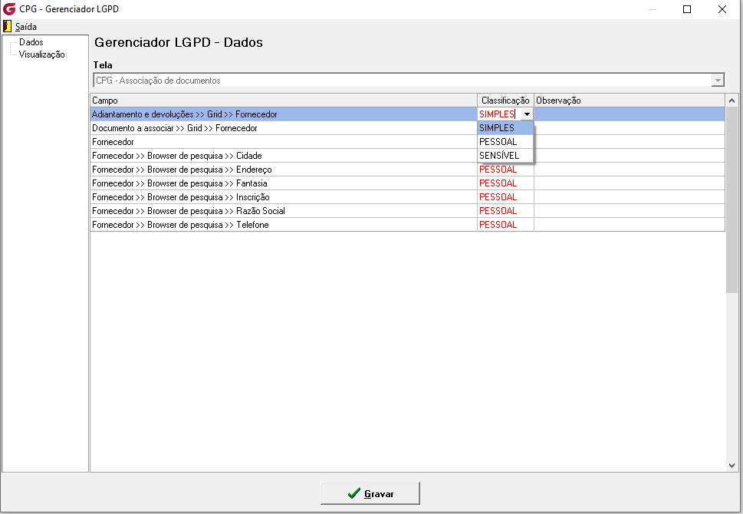
Task: Choose PESSOAL from the dropdown list
Action: pos(505,142)
